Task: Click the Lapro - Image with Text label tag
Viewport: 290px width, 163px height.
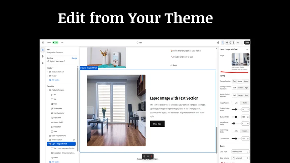Action: (x=89, y=68)
